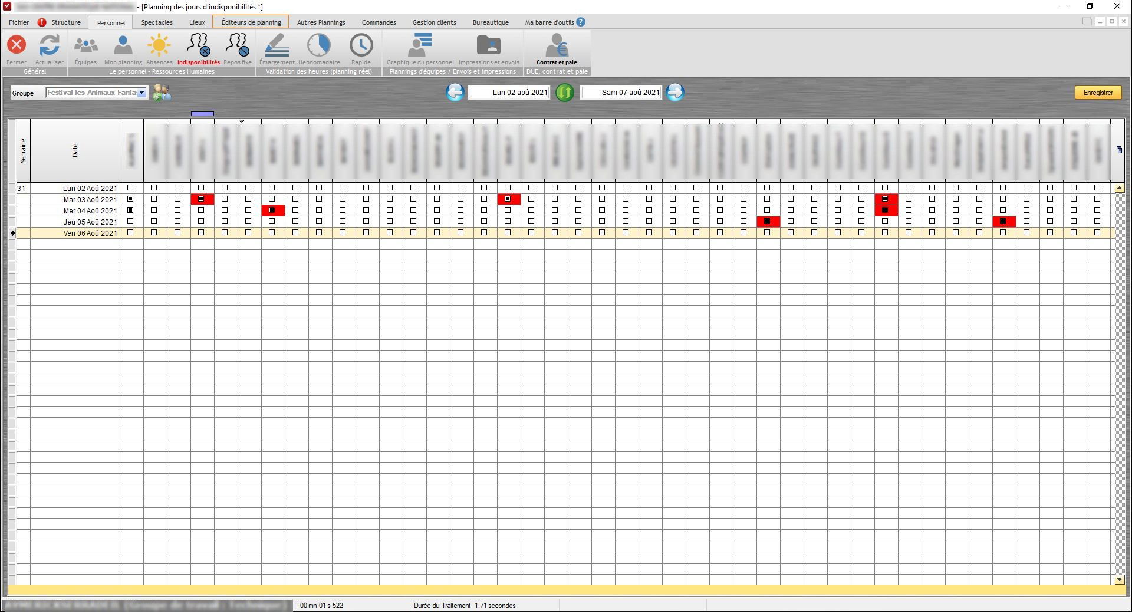The image size is (1132, 612).
Task: Check first column checkbox for Ven 06 Aoû 2021
Action: 131,233
